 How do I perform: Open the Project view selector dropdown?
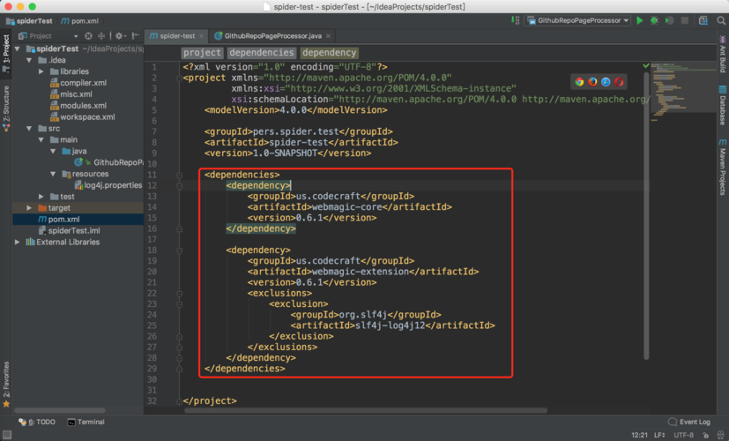(x=48, y=36)
